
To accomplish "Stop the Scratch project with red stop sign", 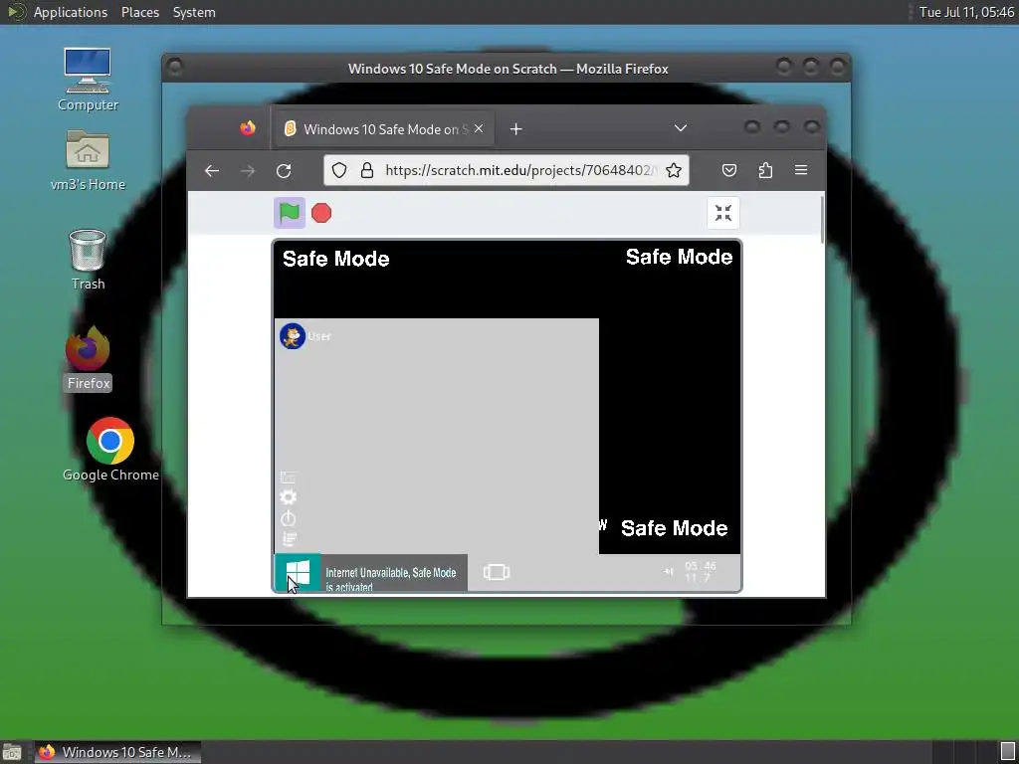I will click(x=321, y=213).
